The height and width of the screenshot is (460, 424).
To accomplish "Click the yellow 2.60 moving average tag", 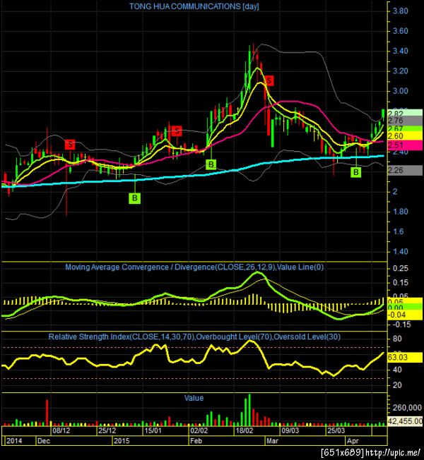I will click(405, 136).
